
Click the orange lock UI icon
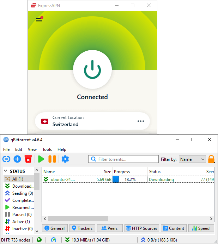pyautogui.click(x=211, y=159)
